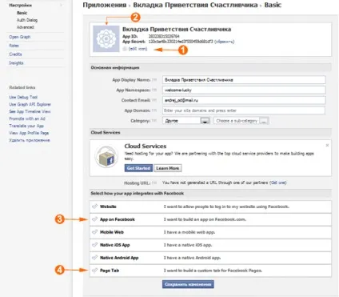Toggle the Website integration checkmark

pos(94,207)
